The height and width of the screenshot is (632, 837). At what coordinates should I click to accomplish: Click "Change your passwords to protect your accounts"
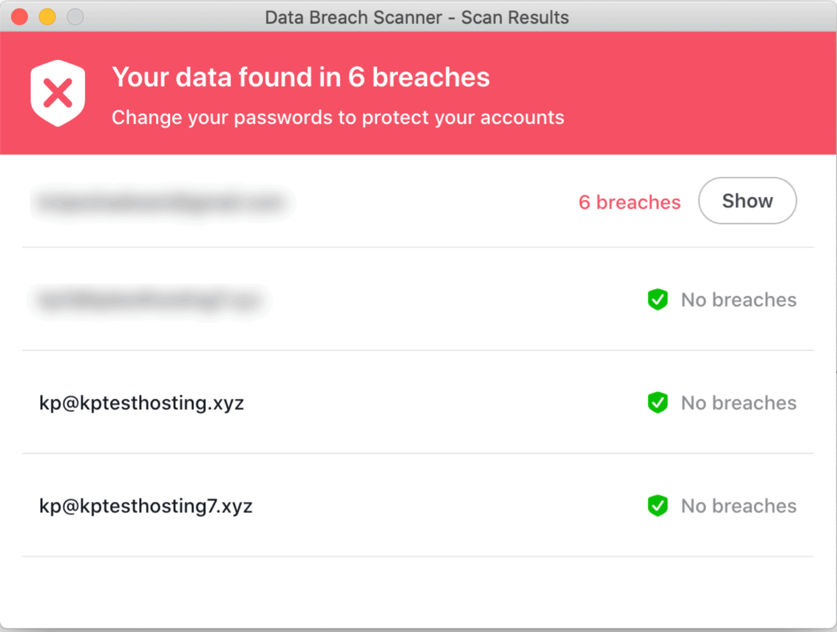(x=338, y=117)
